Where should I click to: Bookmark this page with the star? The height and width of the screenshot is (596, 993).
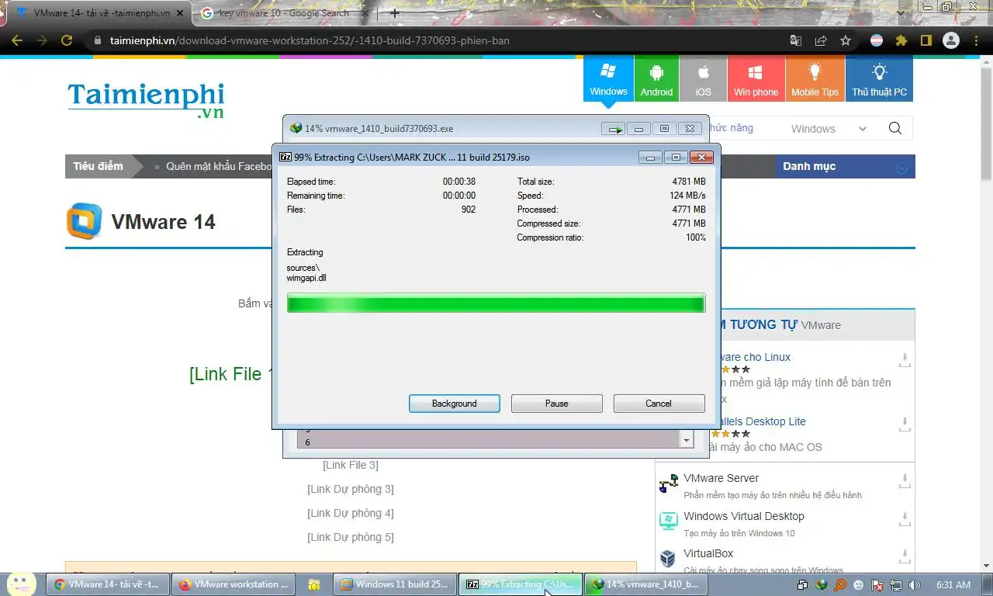[x=846, y=40]
